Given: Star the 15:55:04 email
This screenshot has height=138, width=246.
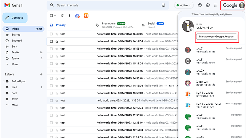Looking at the screenshot, I should coord(57,49).
